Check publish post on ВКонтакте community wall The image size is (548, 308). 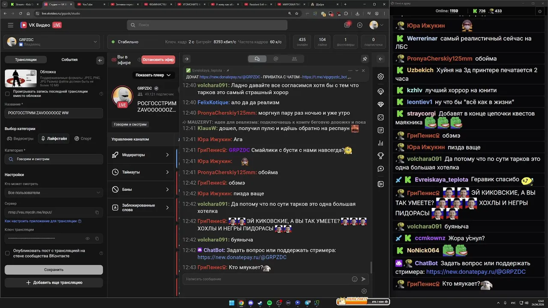(x=7, y=253)
